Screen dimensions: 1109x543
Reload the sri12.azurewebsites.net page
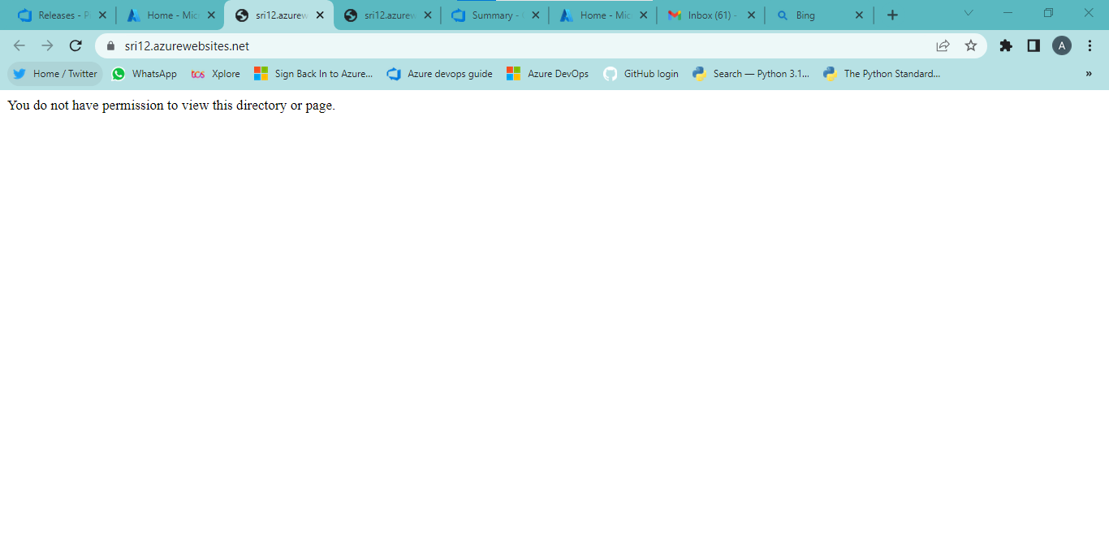coord(76,46)
